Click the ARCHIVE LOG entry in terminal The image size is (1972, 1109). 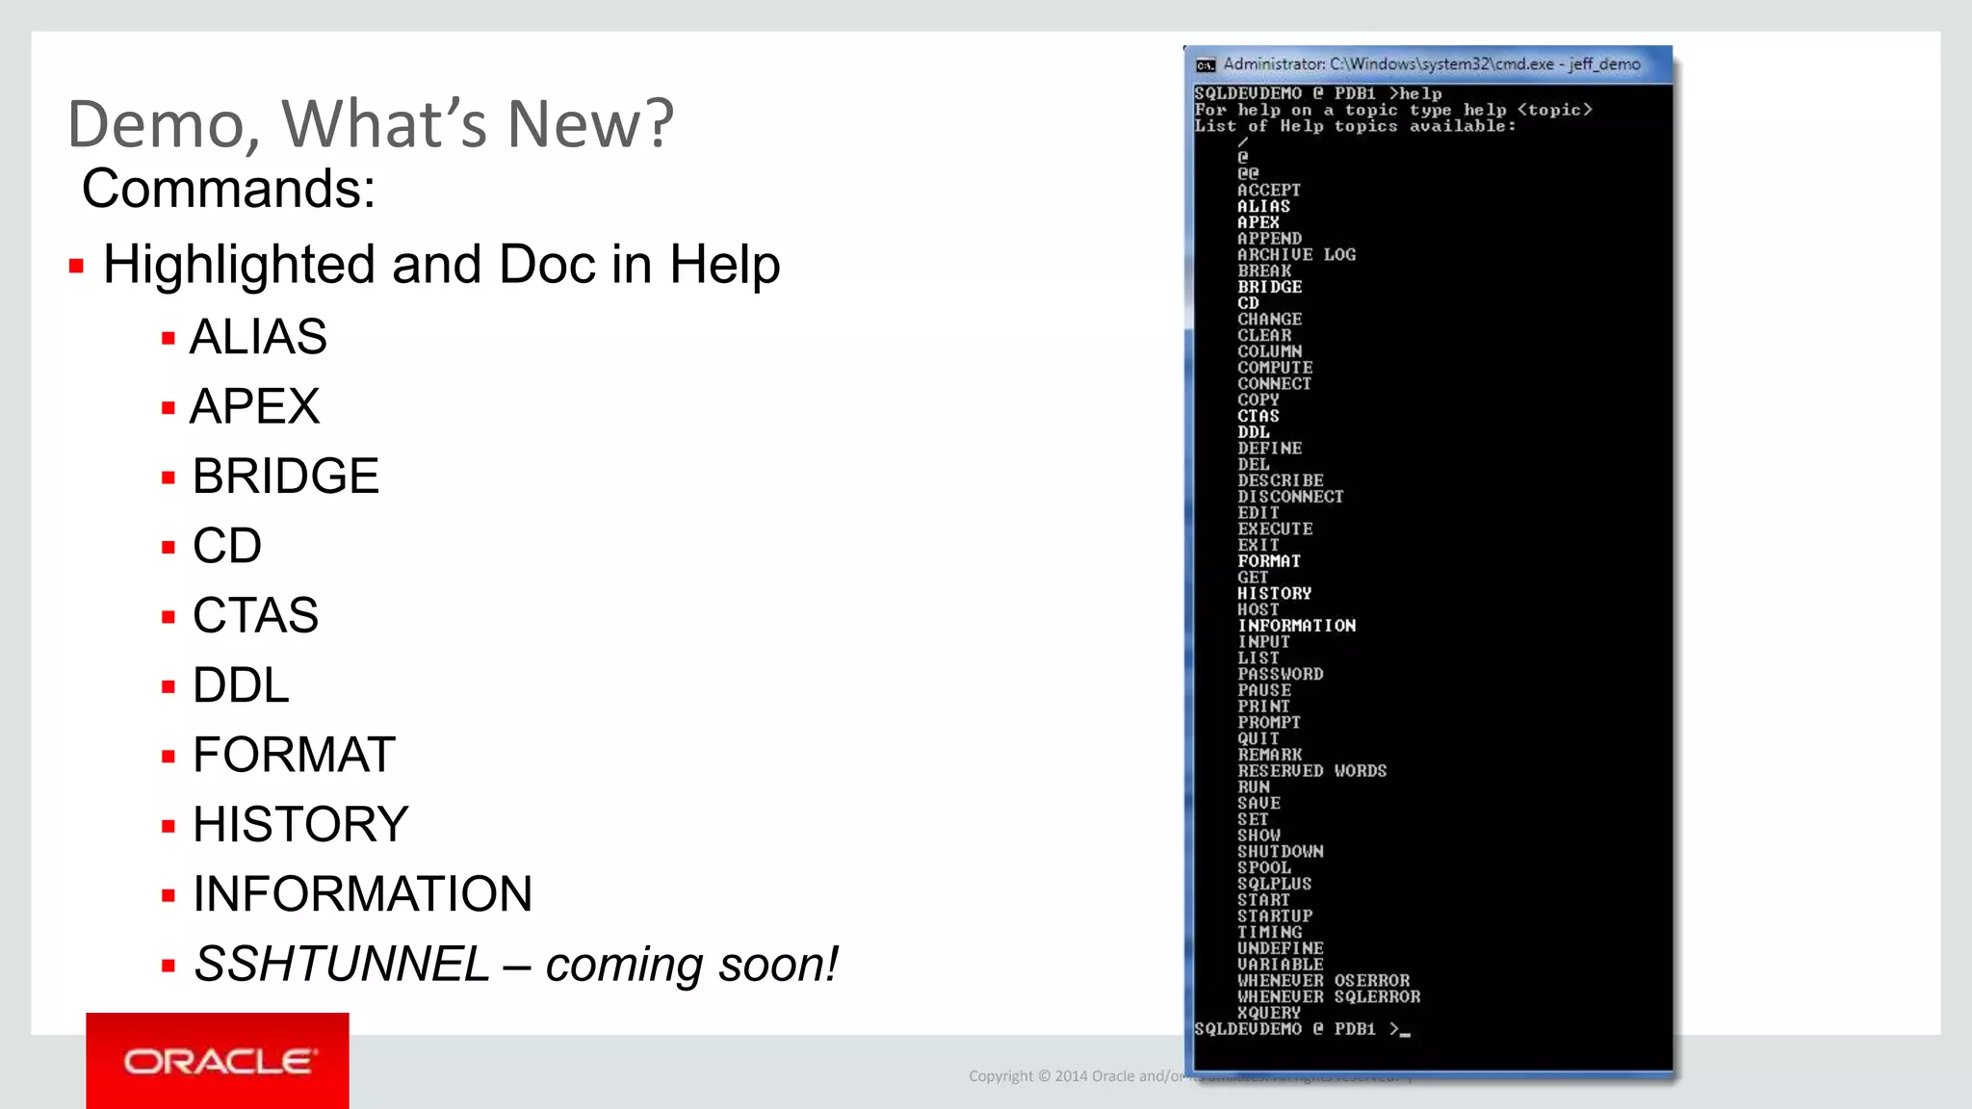[x=1296, y=255]
